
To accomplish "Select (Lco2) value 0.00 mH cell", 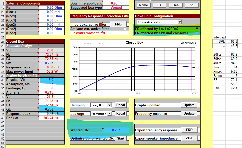I will (51, 24).
